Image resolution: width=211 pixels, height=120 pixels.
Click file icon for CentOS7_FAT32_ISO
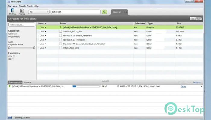click(61, 31)
